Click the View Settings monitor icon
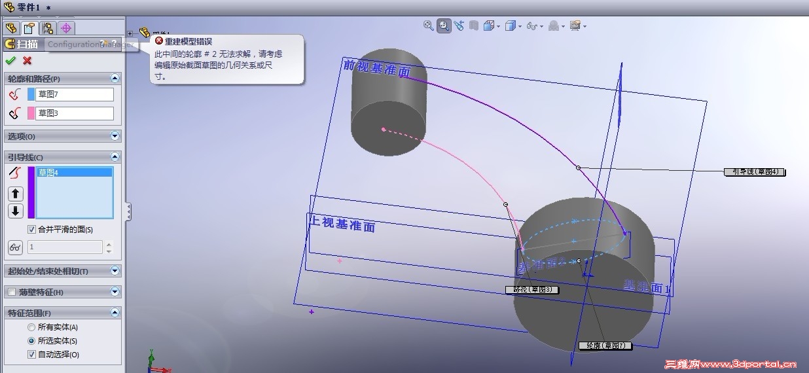Image resolution: width=809 pixels, height=373 pixels. 575,26
